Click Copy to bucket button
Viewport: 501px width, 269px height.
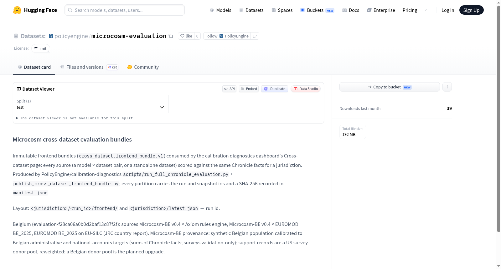(390, 87)
